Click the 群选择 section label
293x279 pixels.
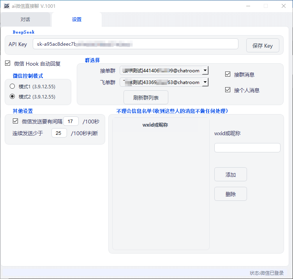pyautogui.click(x=92, y=60)
